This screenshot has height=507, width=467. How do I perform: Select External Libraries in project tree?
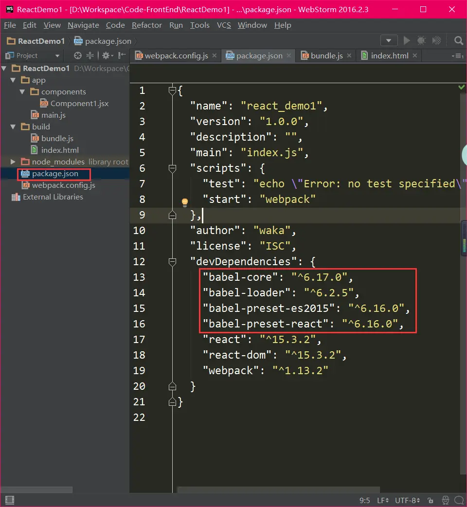(47, 197)
